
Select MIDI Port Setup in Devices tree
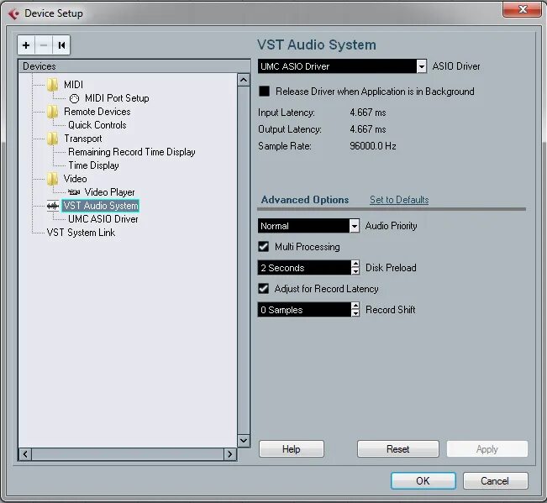coord(117,98)
